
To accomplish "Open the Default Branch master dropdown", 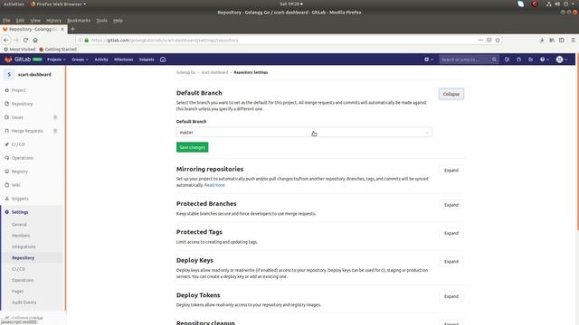I will tap(304, 133).
